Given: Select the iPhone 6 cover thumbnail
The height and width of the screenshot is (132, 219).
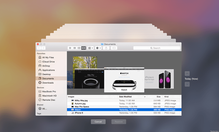Looking at the screenshot, I should [x=159, y=79].
